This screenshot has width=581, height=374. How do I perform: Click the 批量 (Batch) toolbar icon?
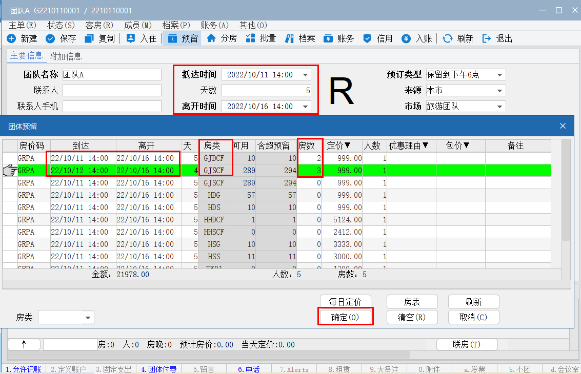coord(250,38)
